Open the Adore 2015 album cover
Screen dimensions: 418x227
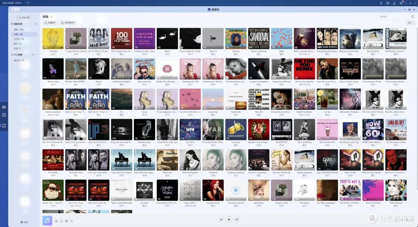tap(167, 38)
